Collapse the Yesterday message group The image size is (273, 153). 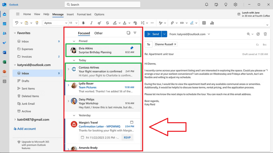point(74,115)
